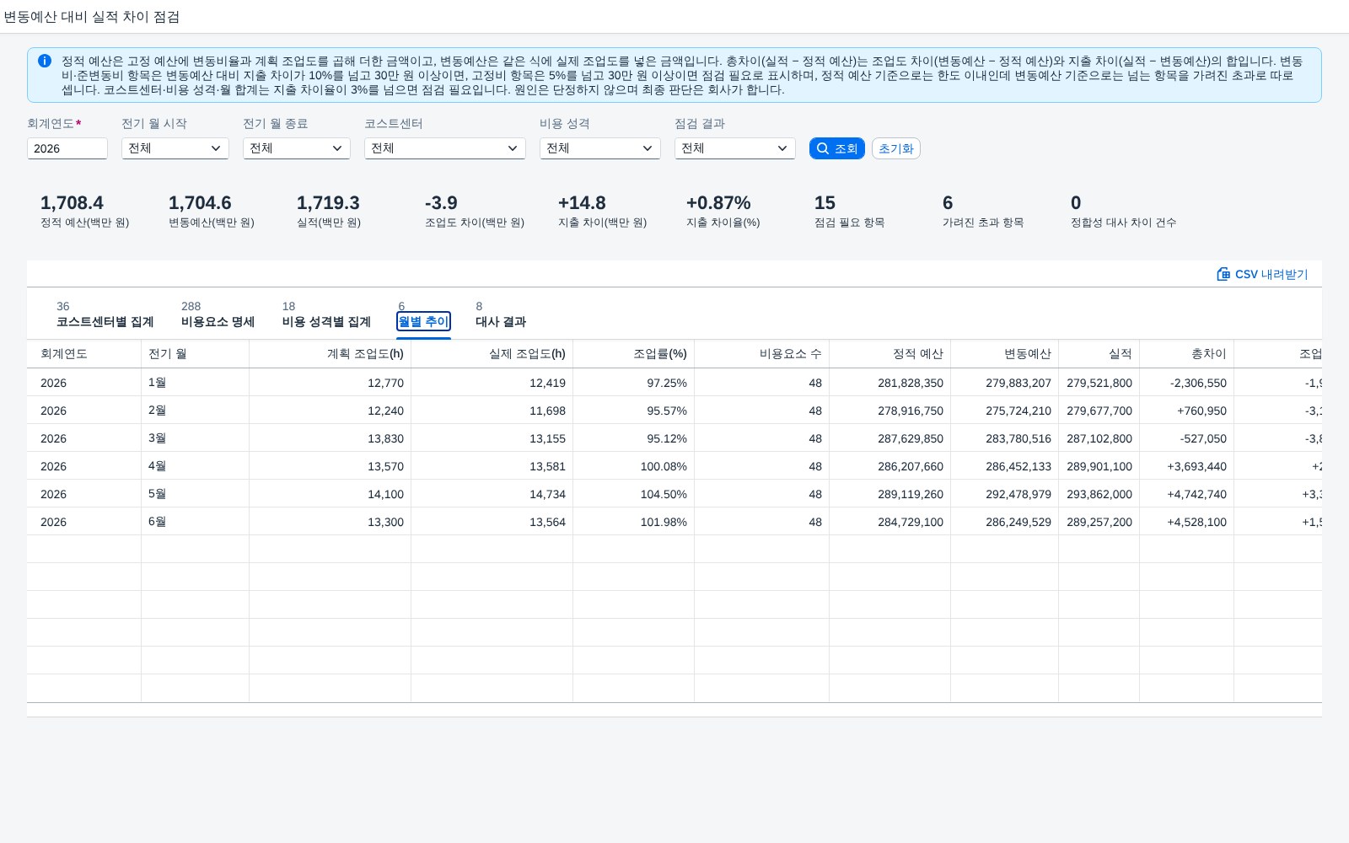Click the 조업률(%) column header
Screen dimensions: 1349x843
[634, 354]
